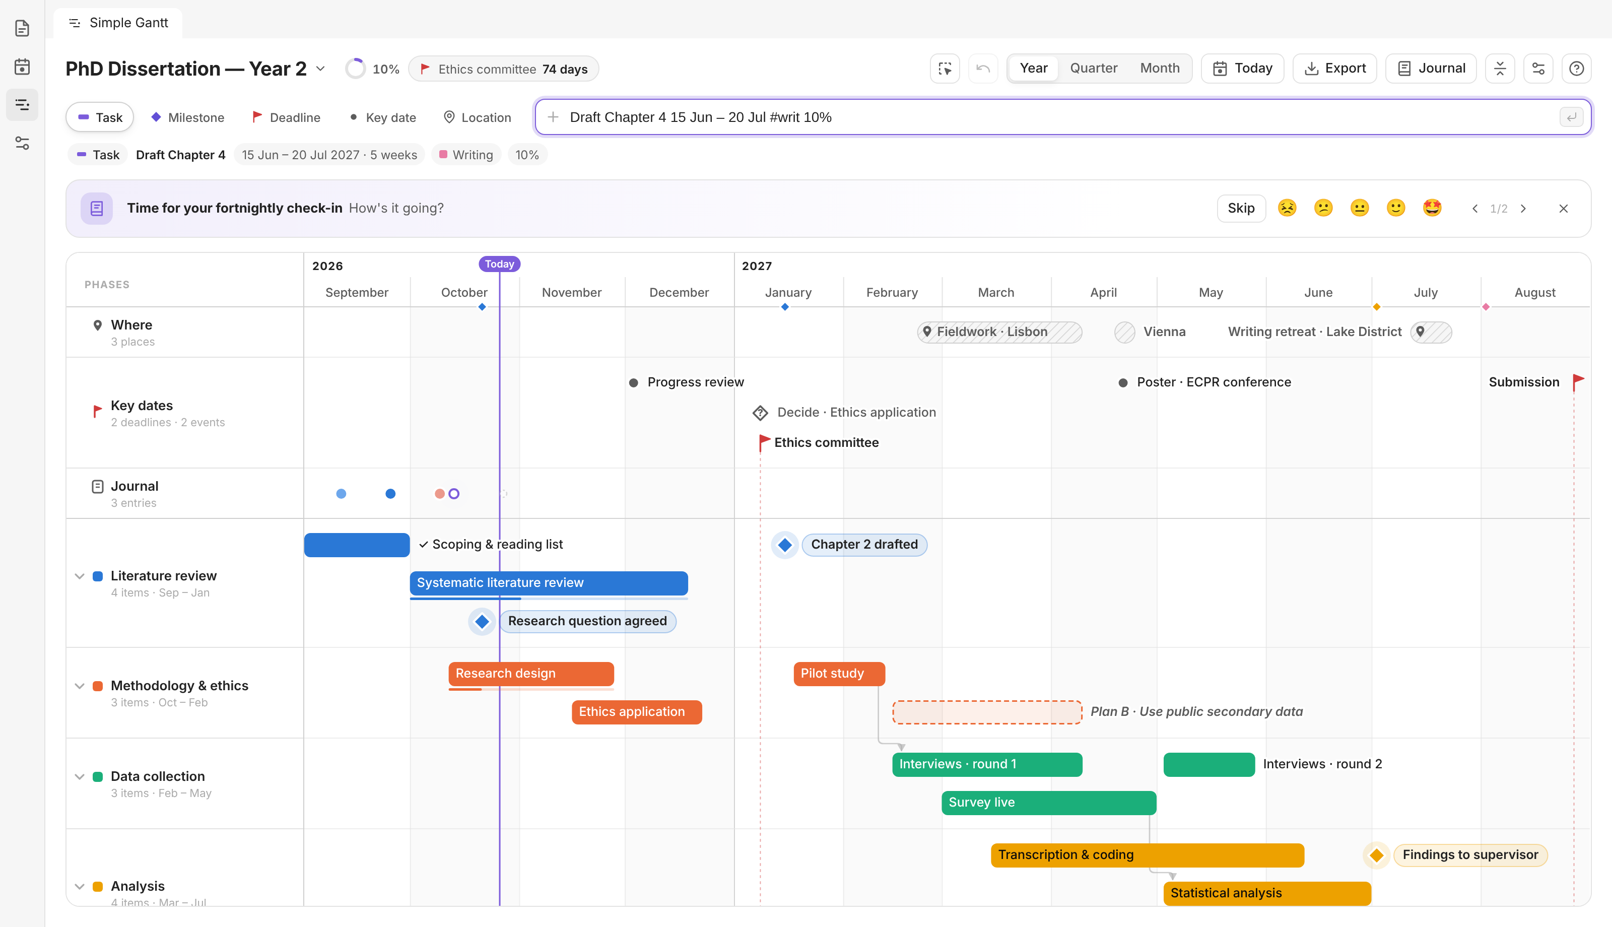Click the 10% progress ring
This screenshot has height=927, width=1612.
click(355, 69)
